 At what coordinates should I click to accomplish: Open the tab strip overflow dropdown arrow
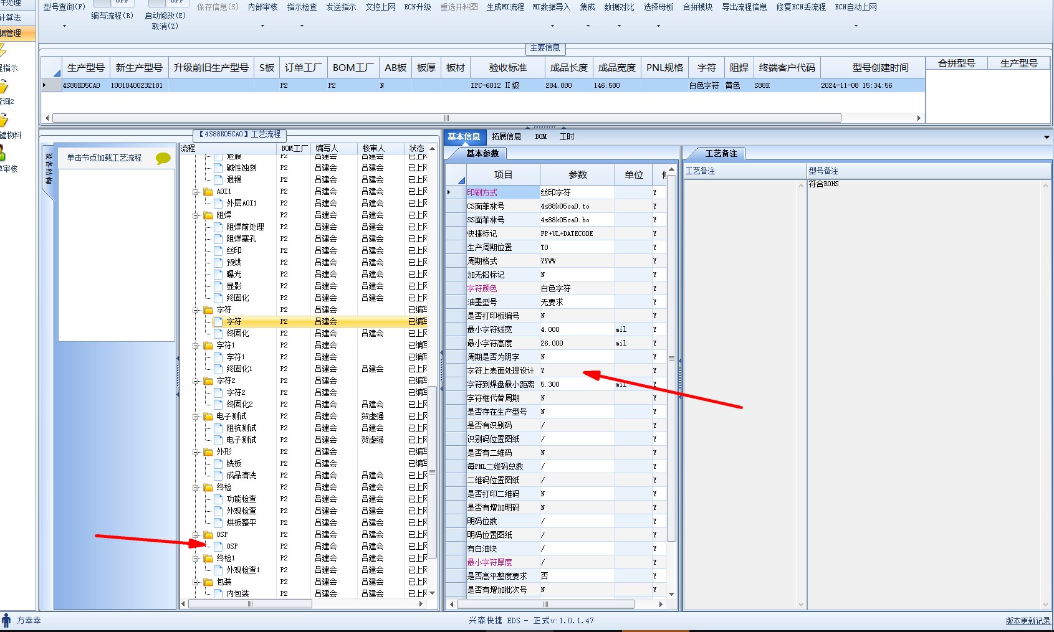(x=1047, y=137)
